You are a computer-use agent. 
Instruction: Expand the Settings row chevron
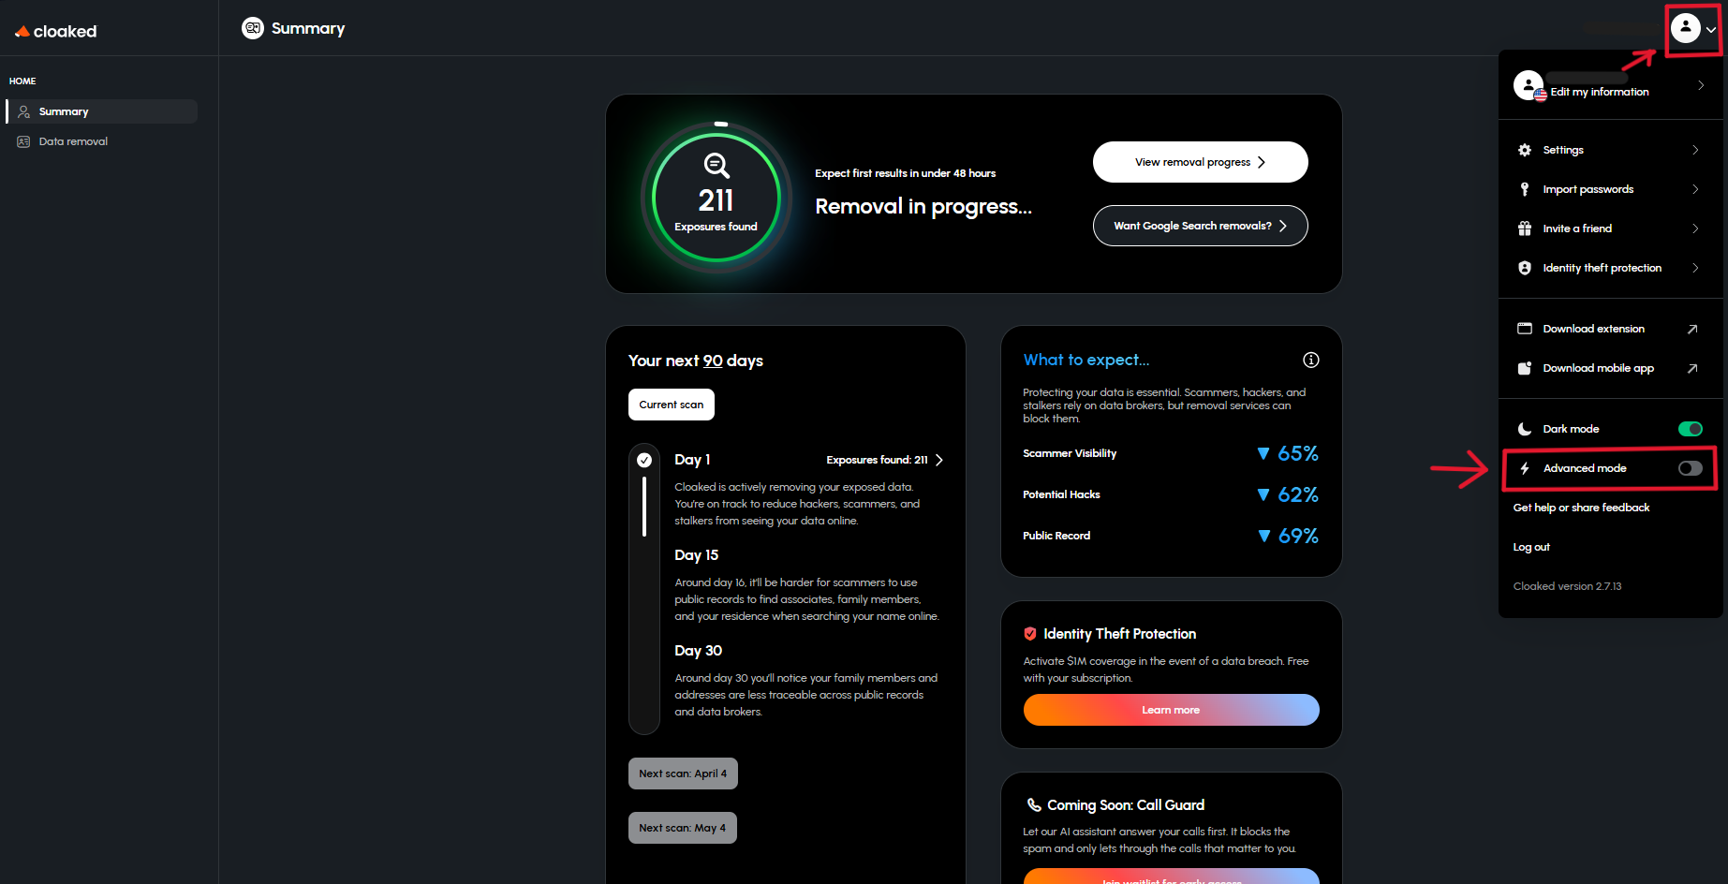click(x=1695, y=150)
